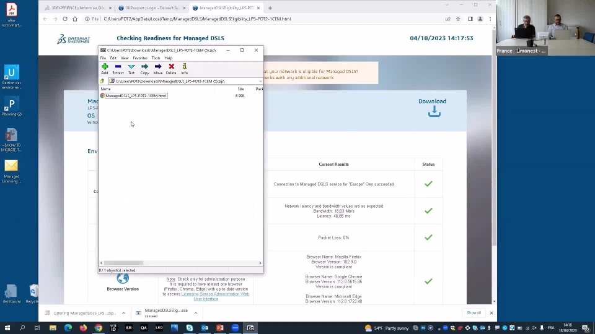This screenshot has height=334, width=595.
Task: Click Show all downloads button
Action: tap(474, 313)
